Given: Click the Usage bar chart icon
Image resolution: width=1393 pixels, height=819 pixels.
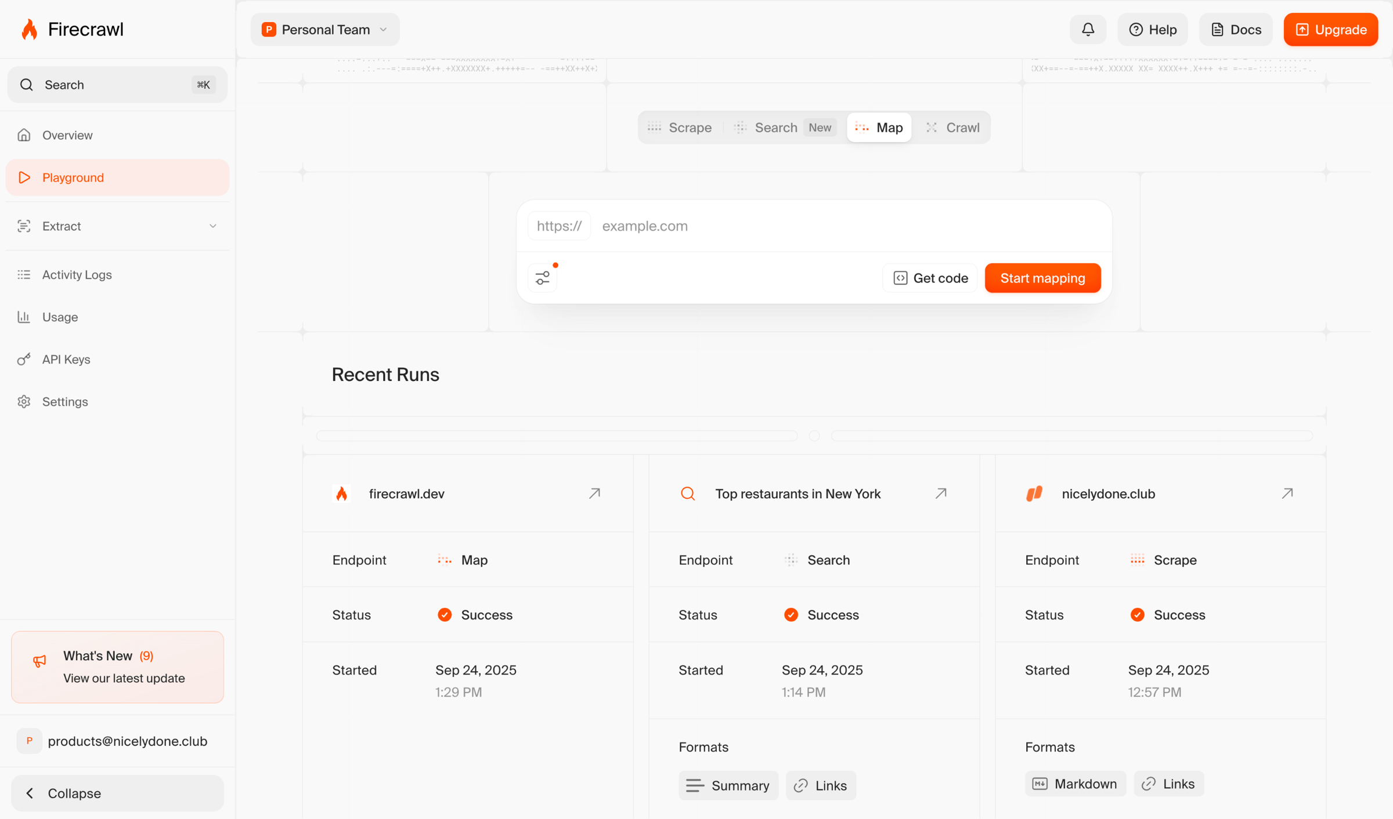Looking at the screenshot, I should 24,317.
